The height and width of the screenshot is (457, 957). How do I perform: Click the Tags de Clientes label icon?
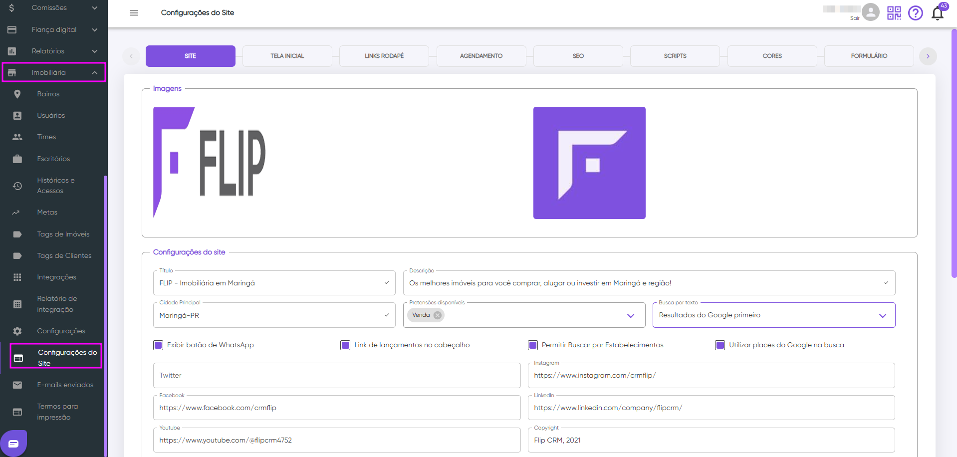coord(17,256)
